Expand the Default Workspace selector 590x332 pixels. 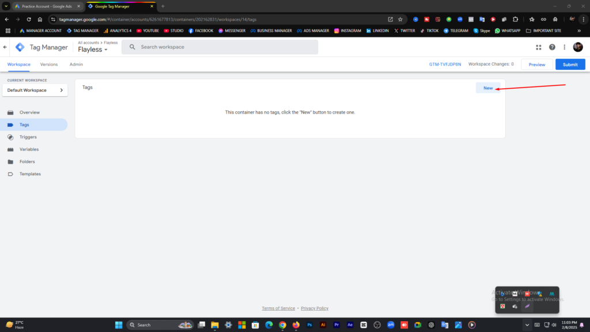(35, 90)
